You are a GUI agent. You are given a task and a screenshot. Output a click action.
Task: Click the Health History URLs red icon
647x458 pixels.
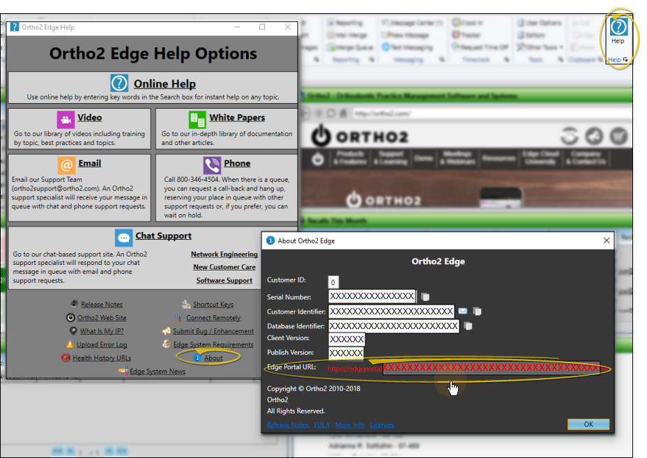click(66, 358)
